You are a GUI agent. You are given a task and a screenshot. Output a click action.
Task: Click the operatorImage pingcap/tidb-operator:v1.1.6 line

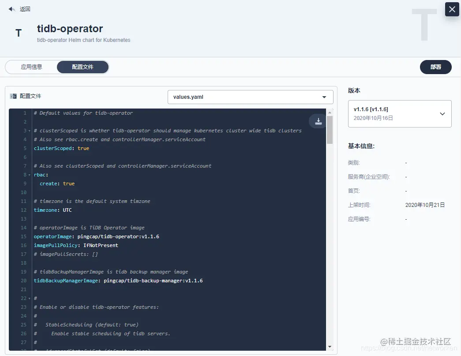click(x=97, y=236)
